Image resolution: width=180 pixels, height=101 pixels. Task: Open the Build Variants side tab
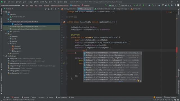[x=1, y=89]
